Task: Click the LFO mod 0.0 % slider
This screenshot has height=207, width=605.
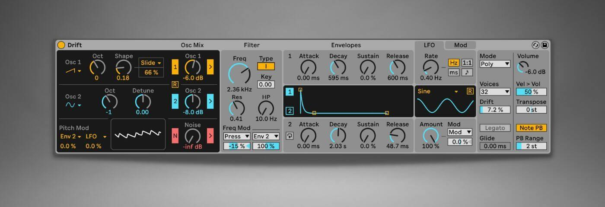Action: click(460, 142)
